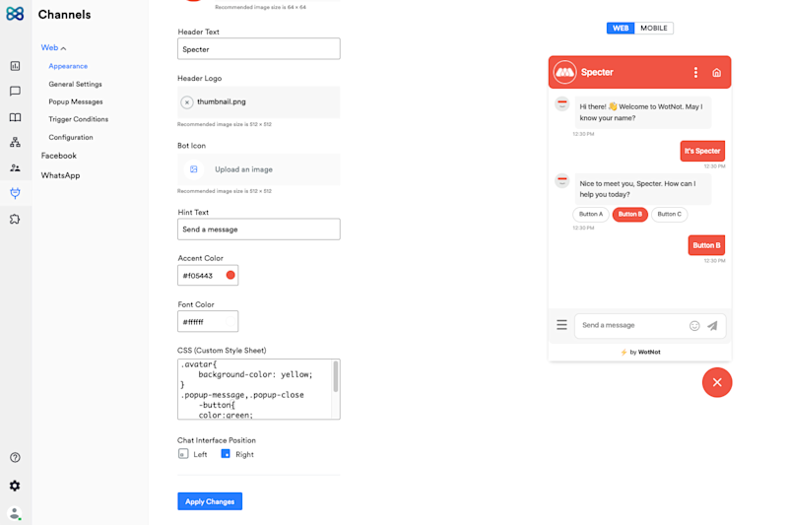
Task: Switch preview to MOBILE tab
Action: (x=654, y=29)
